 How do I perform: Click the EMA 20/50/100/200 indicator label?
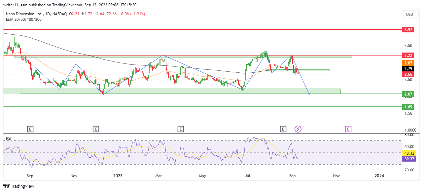pos(23,19)
